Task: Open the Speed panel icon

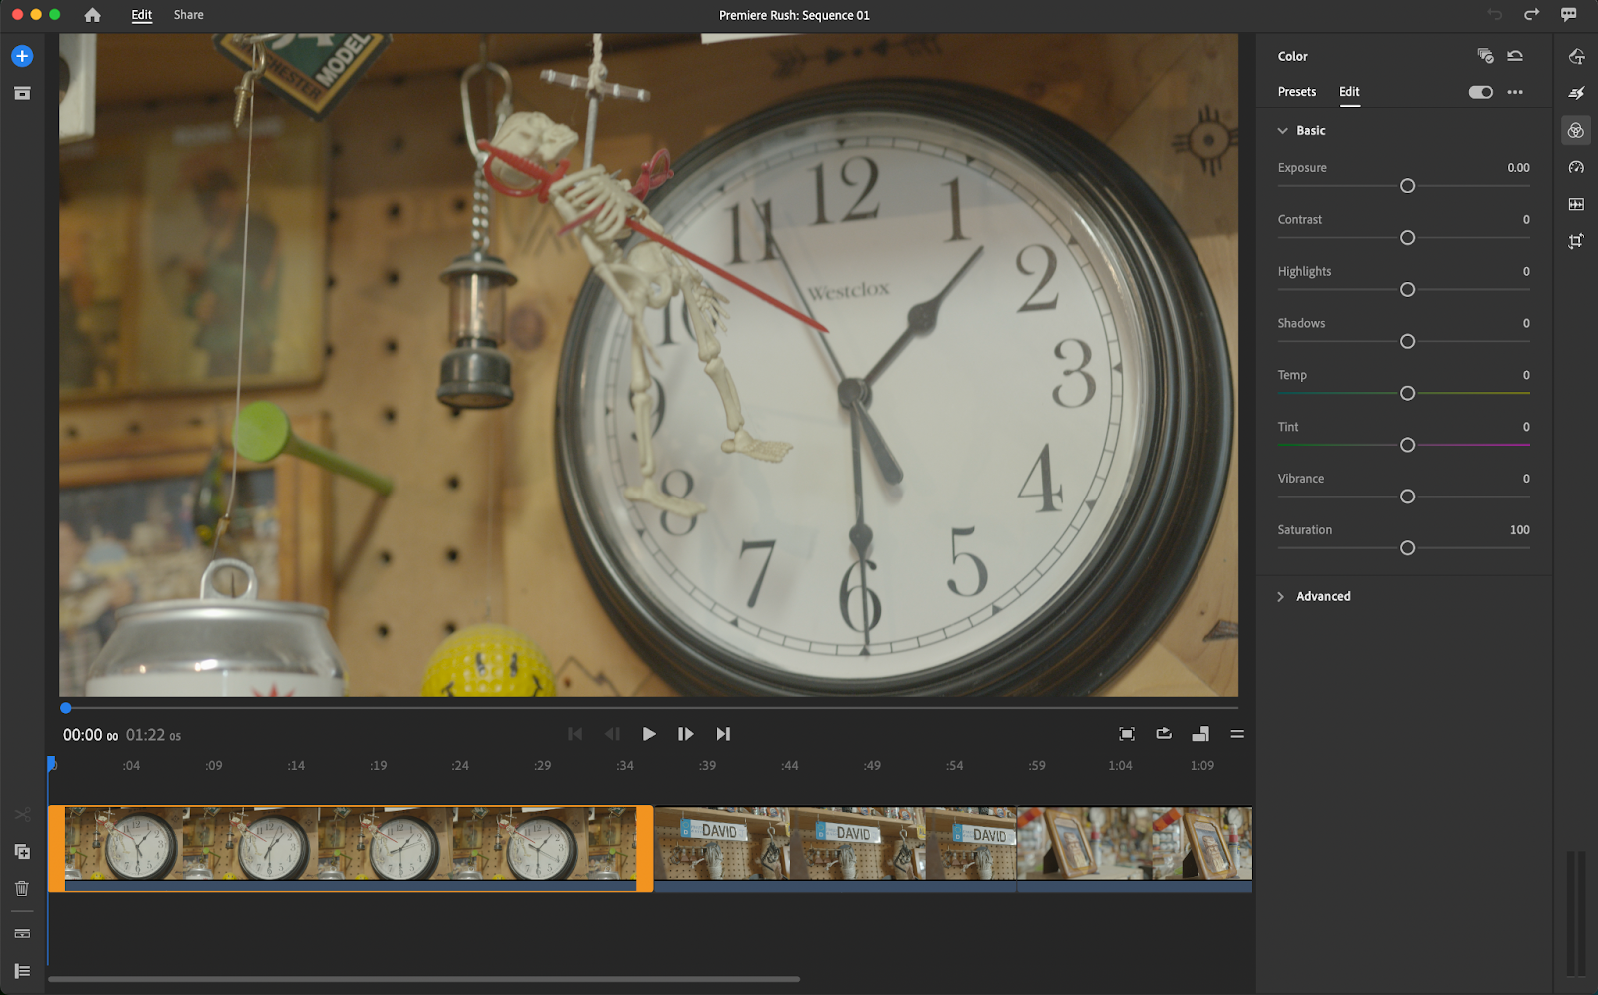Action: (1576, 167)
